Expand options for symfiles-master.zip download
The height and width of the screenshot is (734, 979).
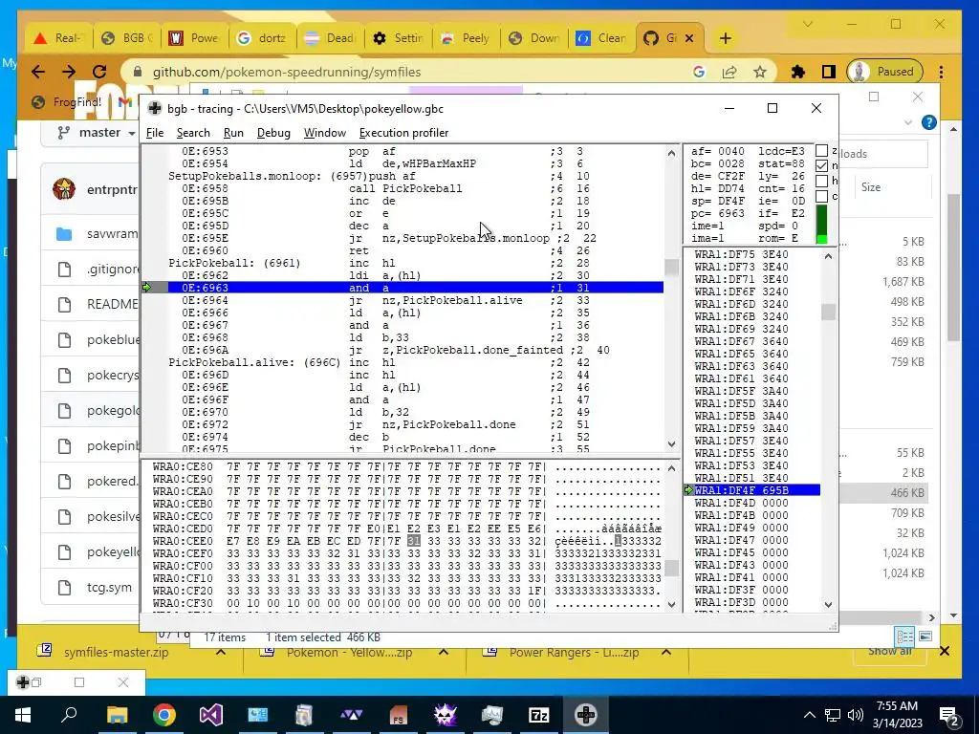221,652
